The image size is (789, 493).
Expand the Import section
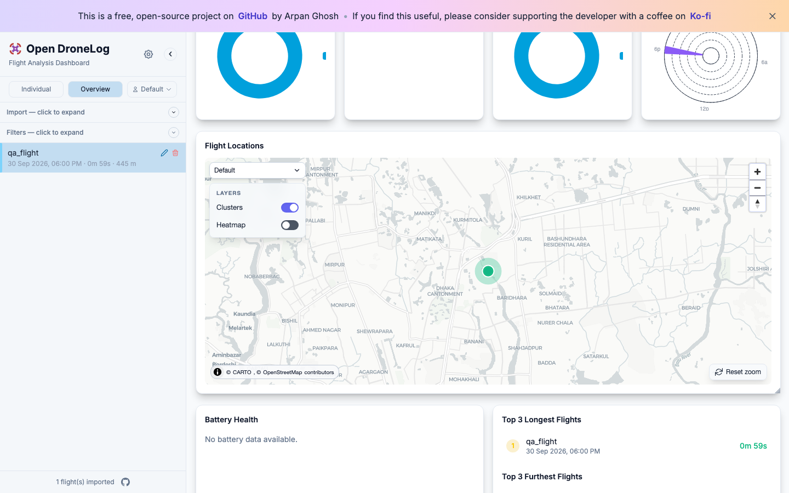[93, 112]
